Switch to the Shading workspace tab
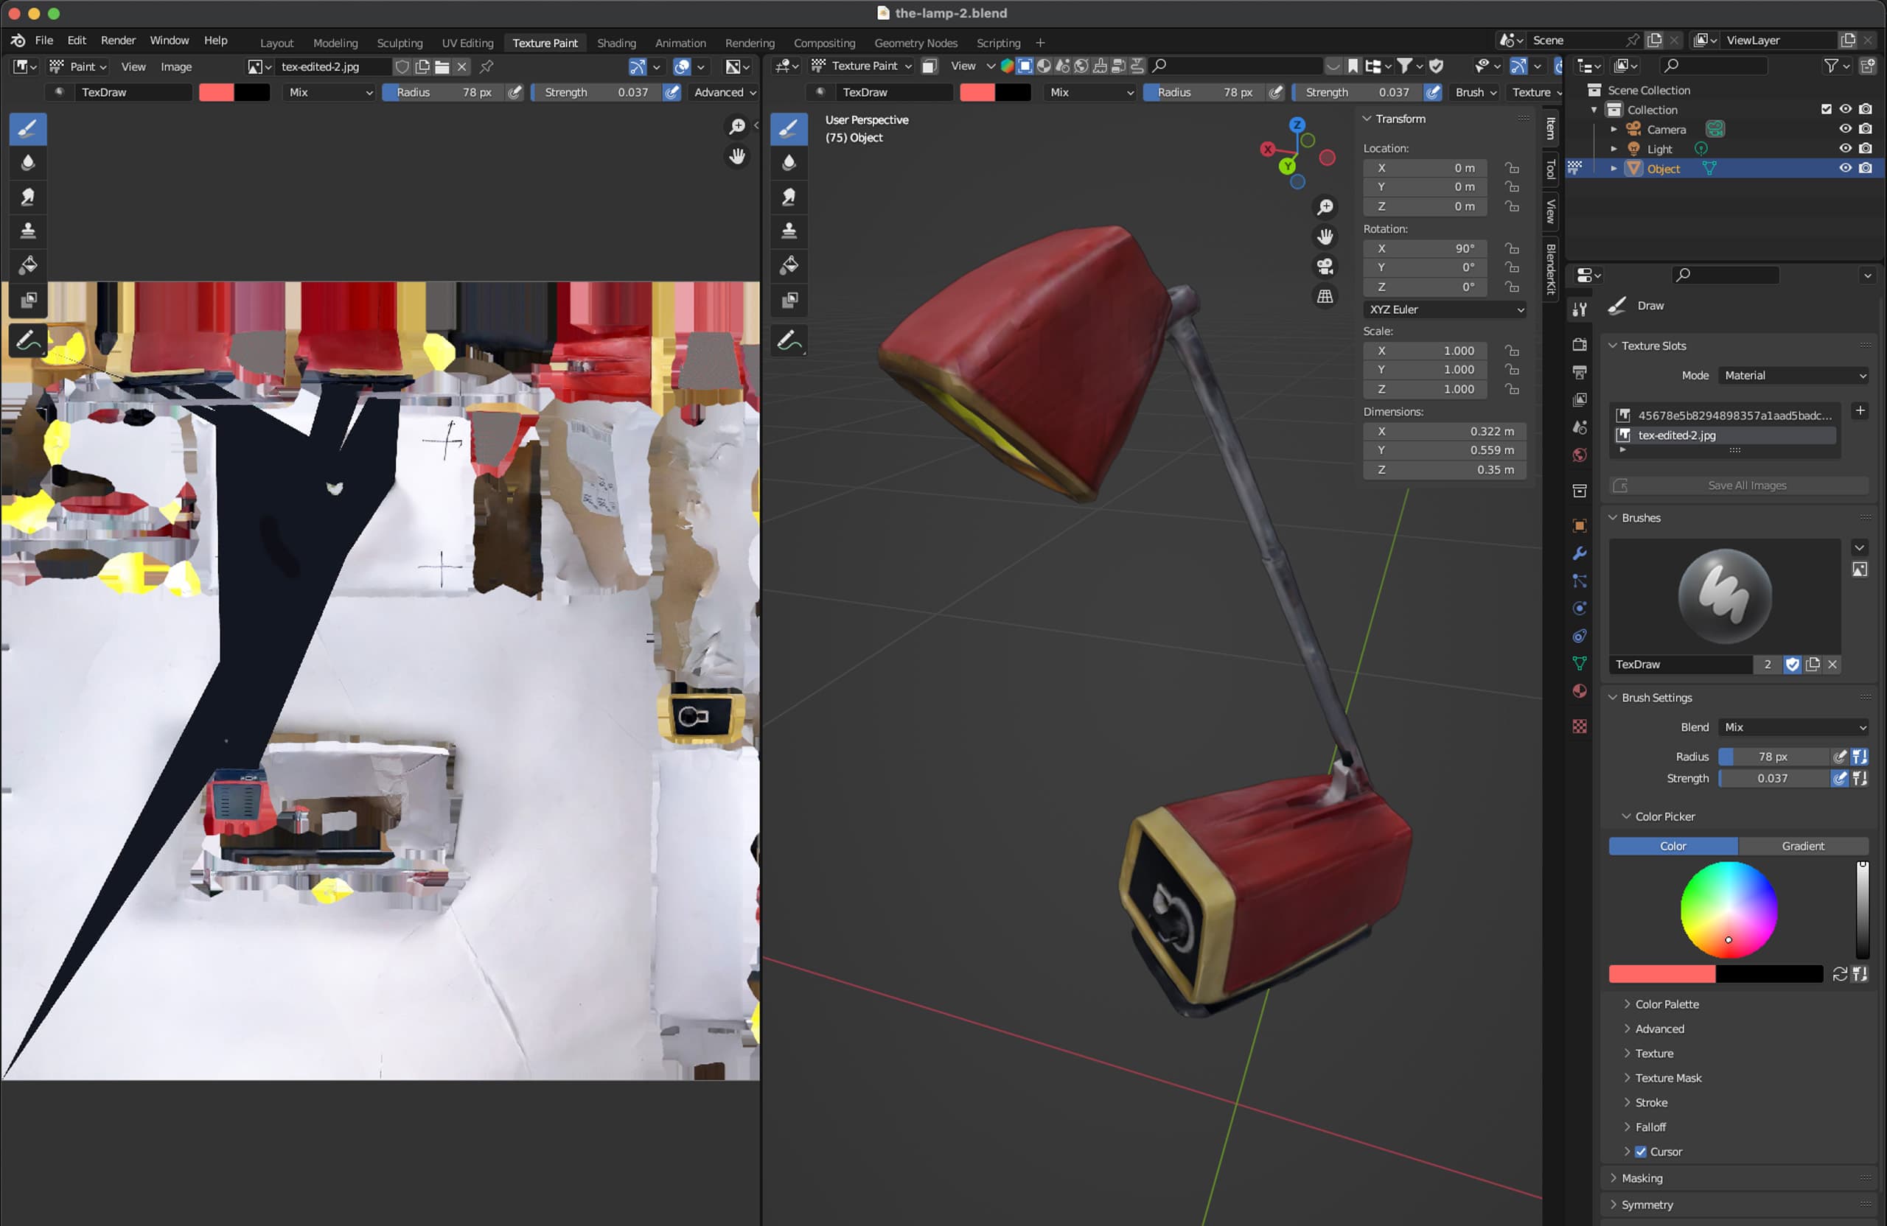Image resolution: width=1887 pixels, height=1226 pixels. tap(616, 43)
